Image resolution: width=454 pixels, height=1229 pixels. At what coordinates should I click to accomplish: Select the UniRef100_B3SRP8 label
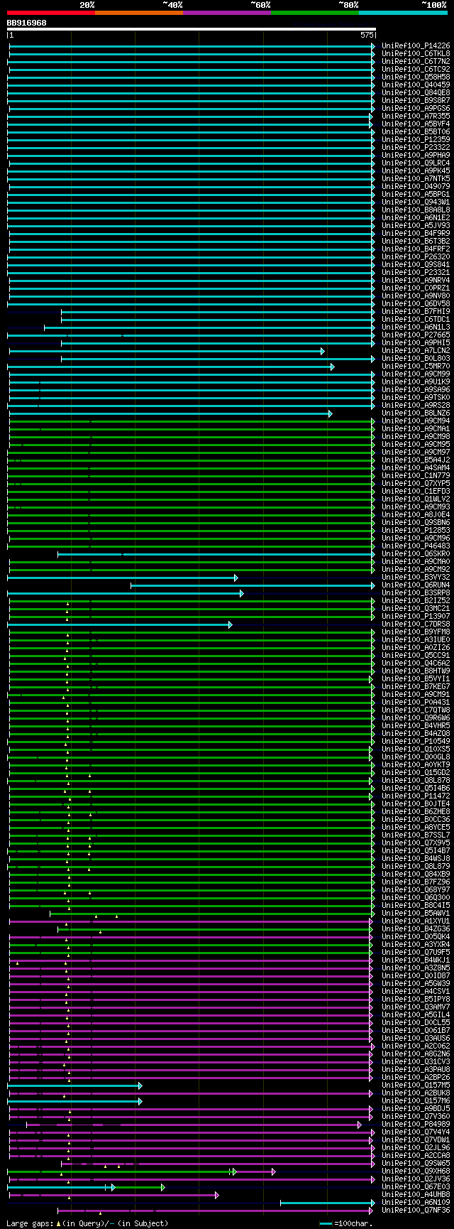tap(416, 593)
